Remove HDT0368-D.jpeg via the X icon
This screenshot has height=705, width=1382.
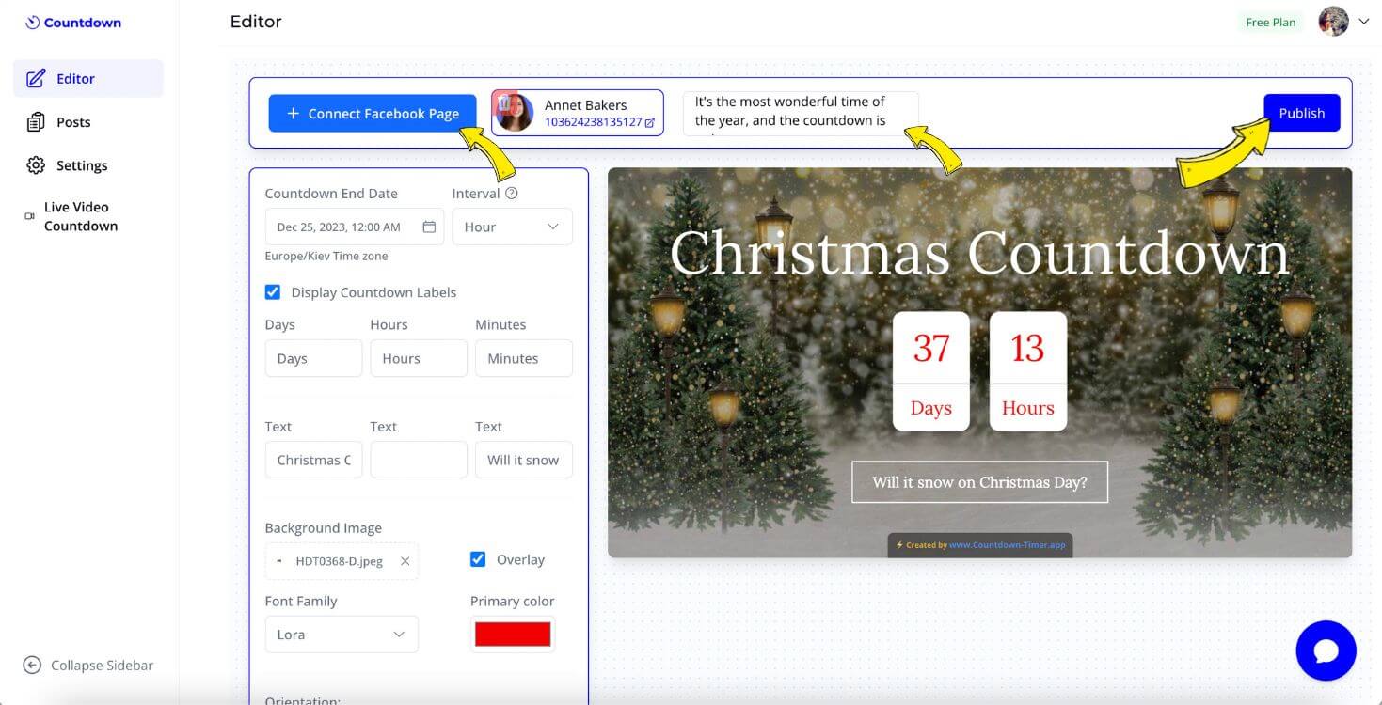tap(405, 560)
